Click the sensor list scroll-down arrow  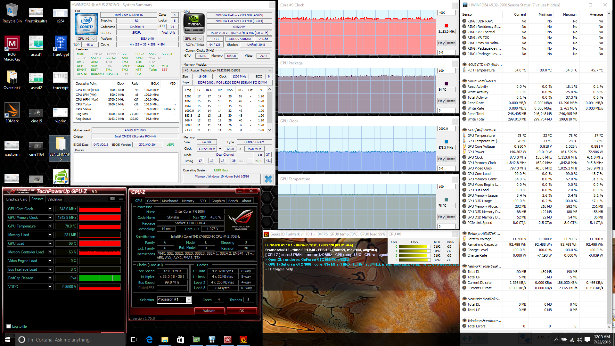pyautogui.click(x=609, y=327)
